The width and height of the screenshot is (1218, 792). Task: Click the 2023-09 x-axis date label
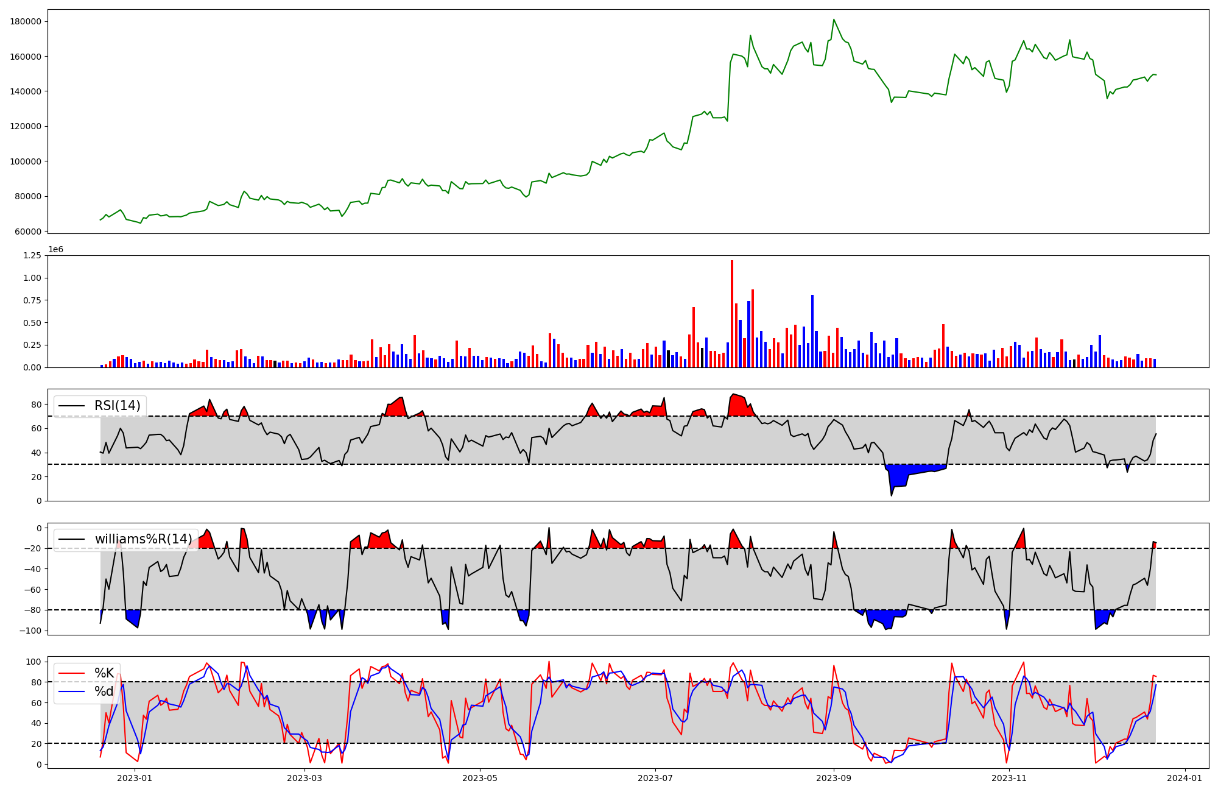pyautogui.click(x=833, y=778)
